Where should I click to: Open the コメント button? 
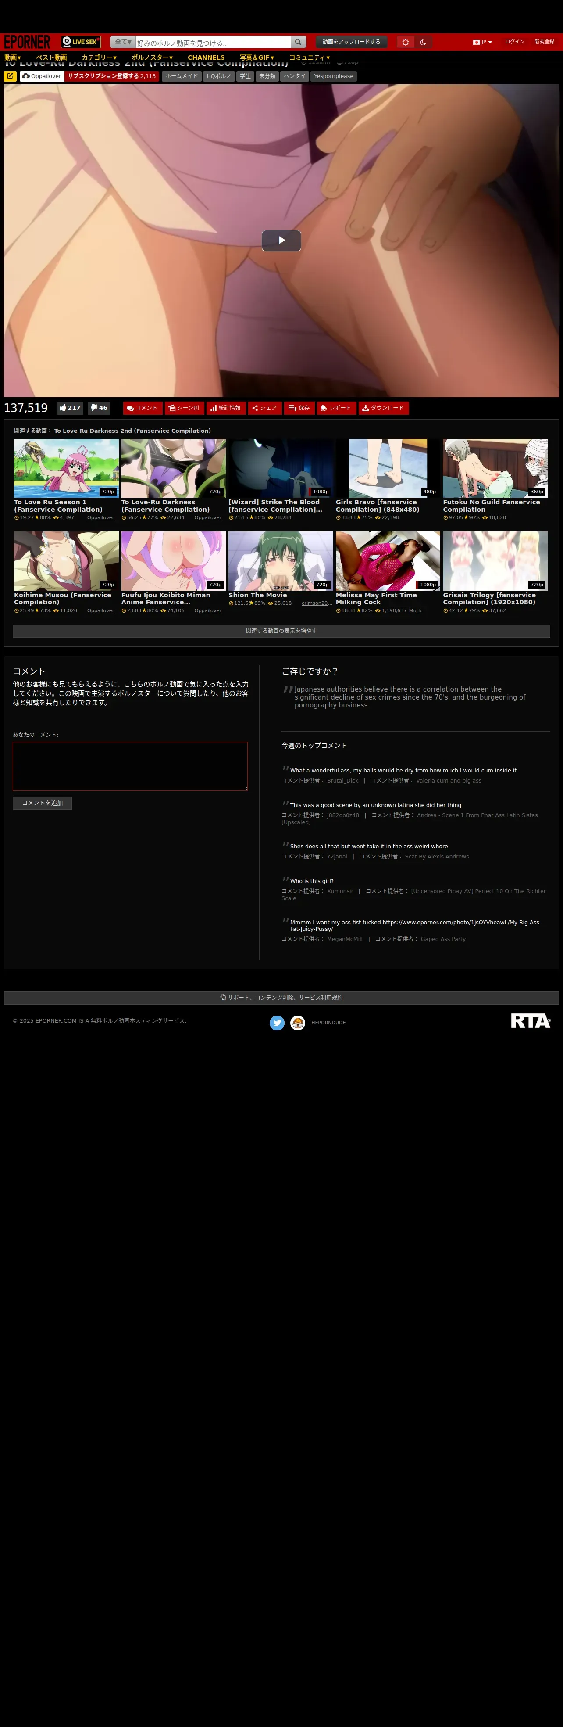[x=143, y=408]
